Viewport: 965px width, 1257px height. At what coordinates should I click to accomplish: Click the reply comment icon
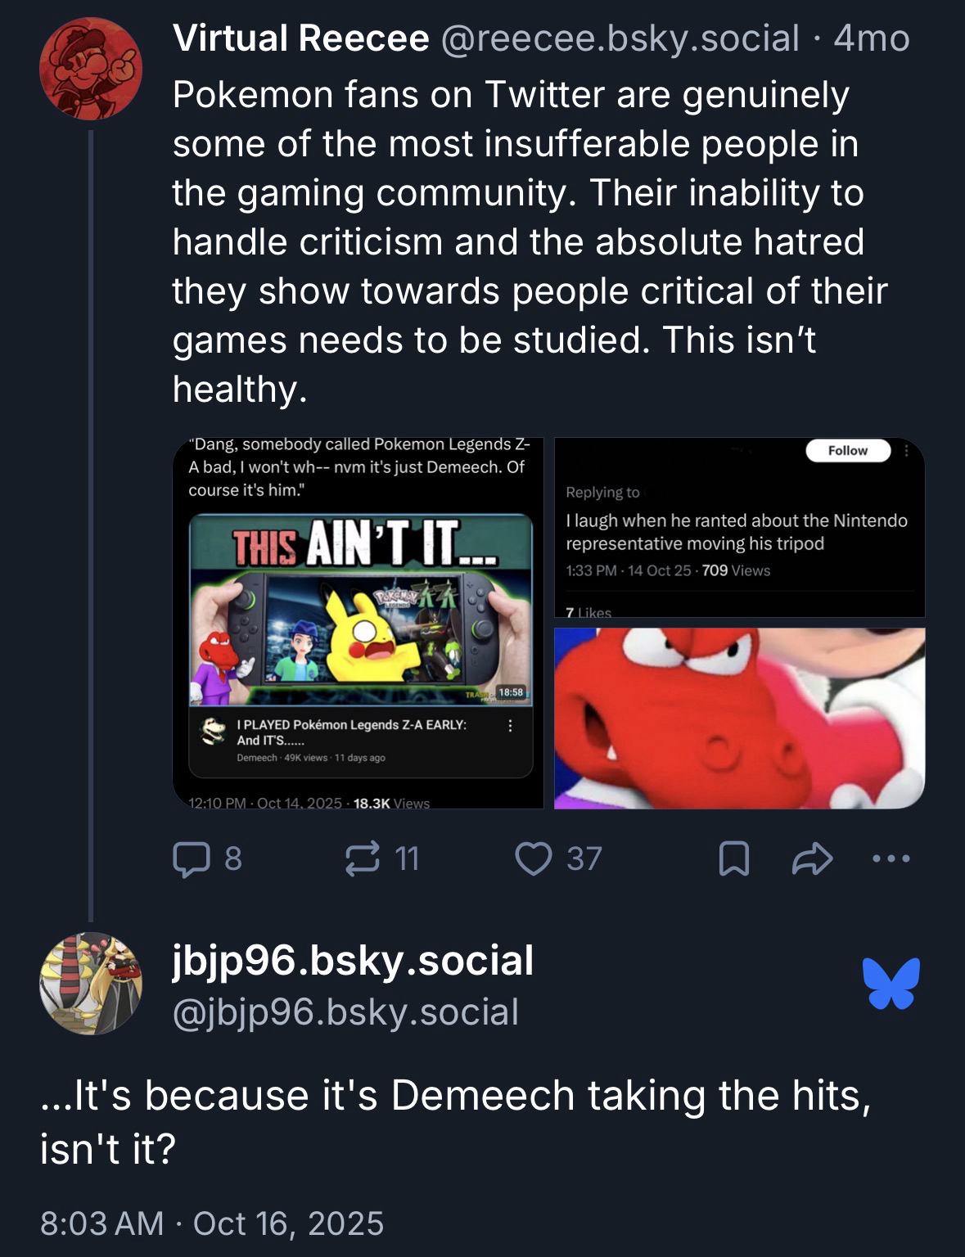pyautogui.click(x=192, y=858)
